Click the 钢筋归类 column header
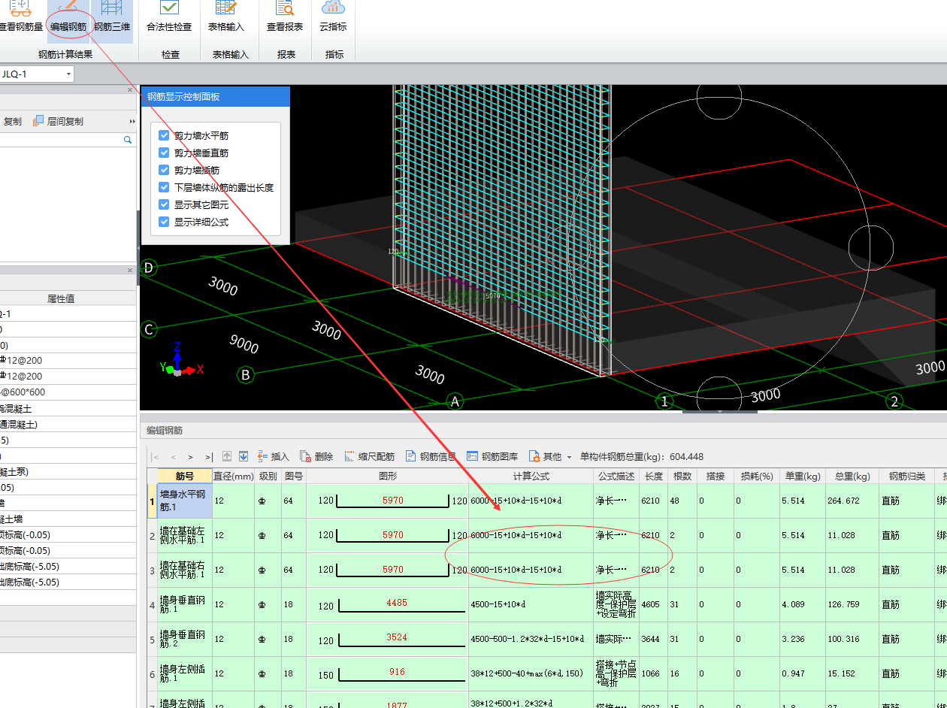This screenshot has width=947, height=708. coord(906,476)
